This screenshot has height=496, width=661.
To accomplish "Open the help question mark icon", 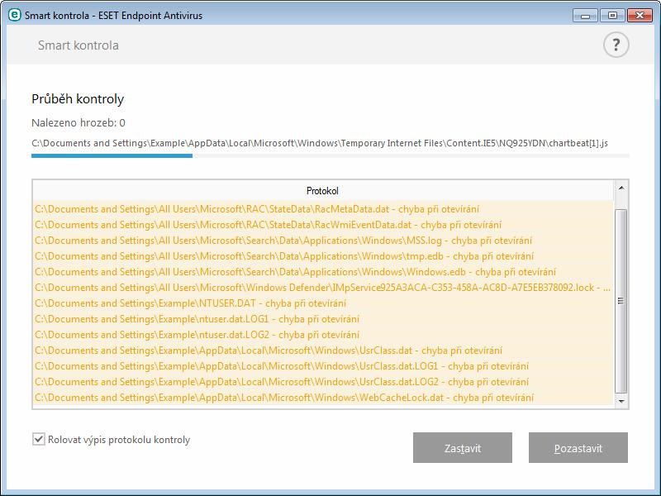I will click(x=616, y=45).
